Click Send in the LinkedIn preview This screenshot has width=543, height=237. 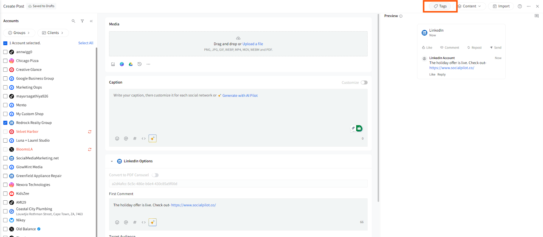click(x=495, y=48)
